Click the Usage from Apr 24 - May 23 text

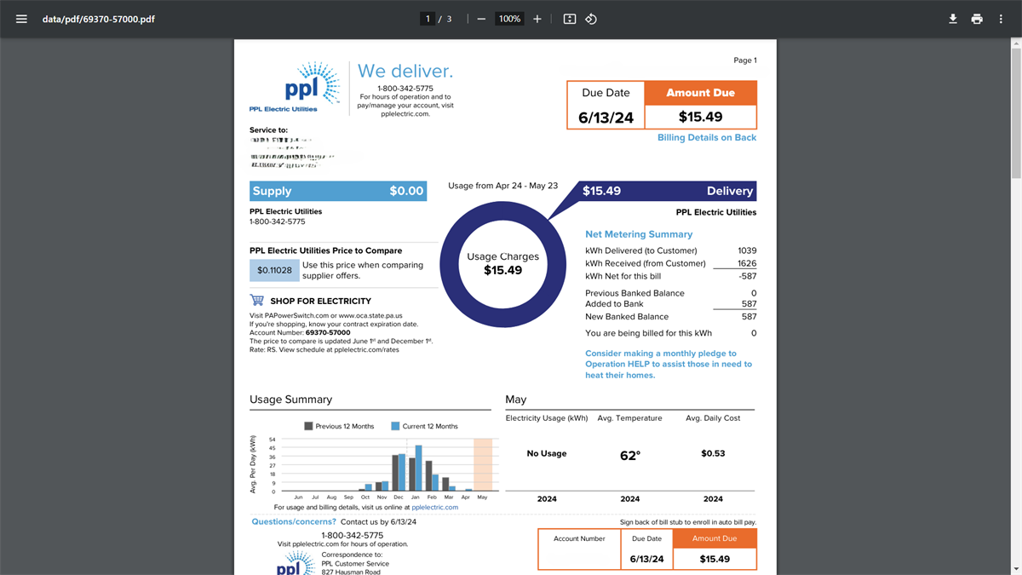[503, 185]
